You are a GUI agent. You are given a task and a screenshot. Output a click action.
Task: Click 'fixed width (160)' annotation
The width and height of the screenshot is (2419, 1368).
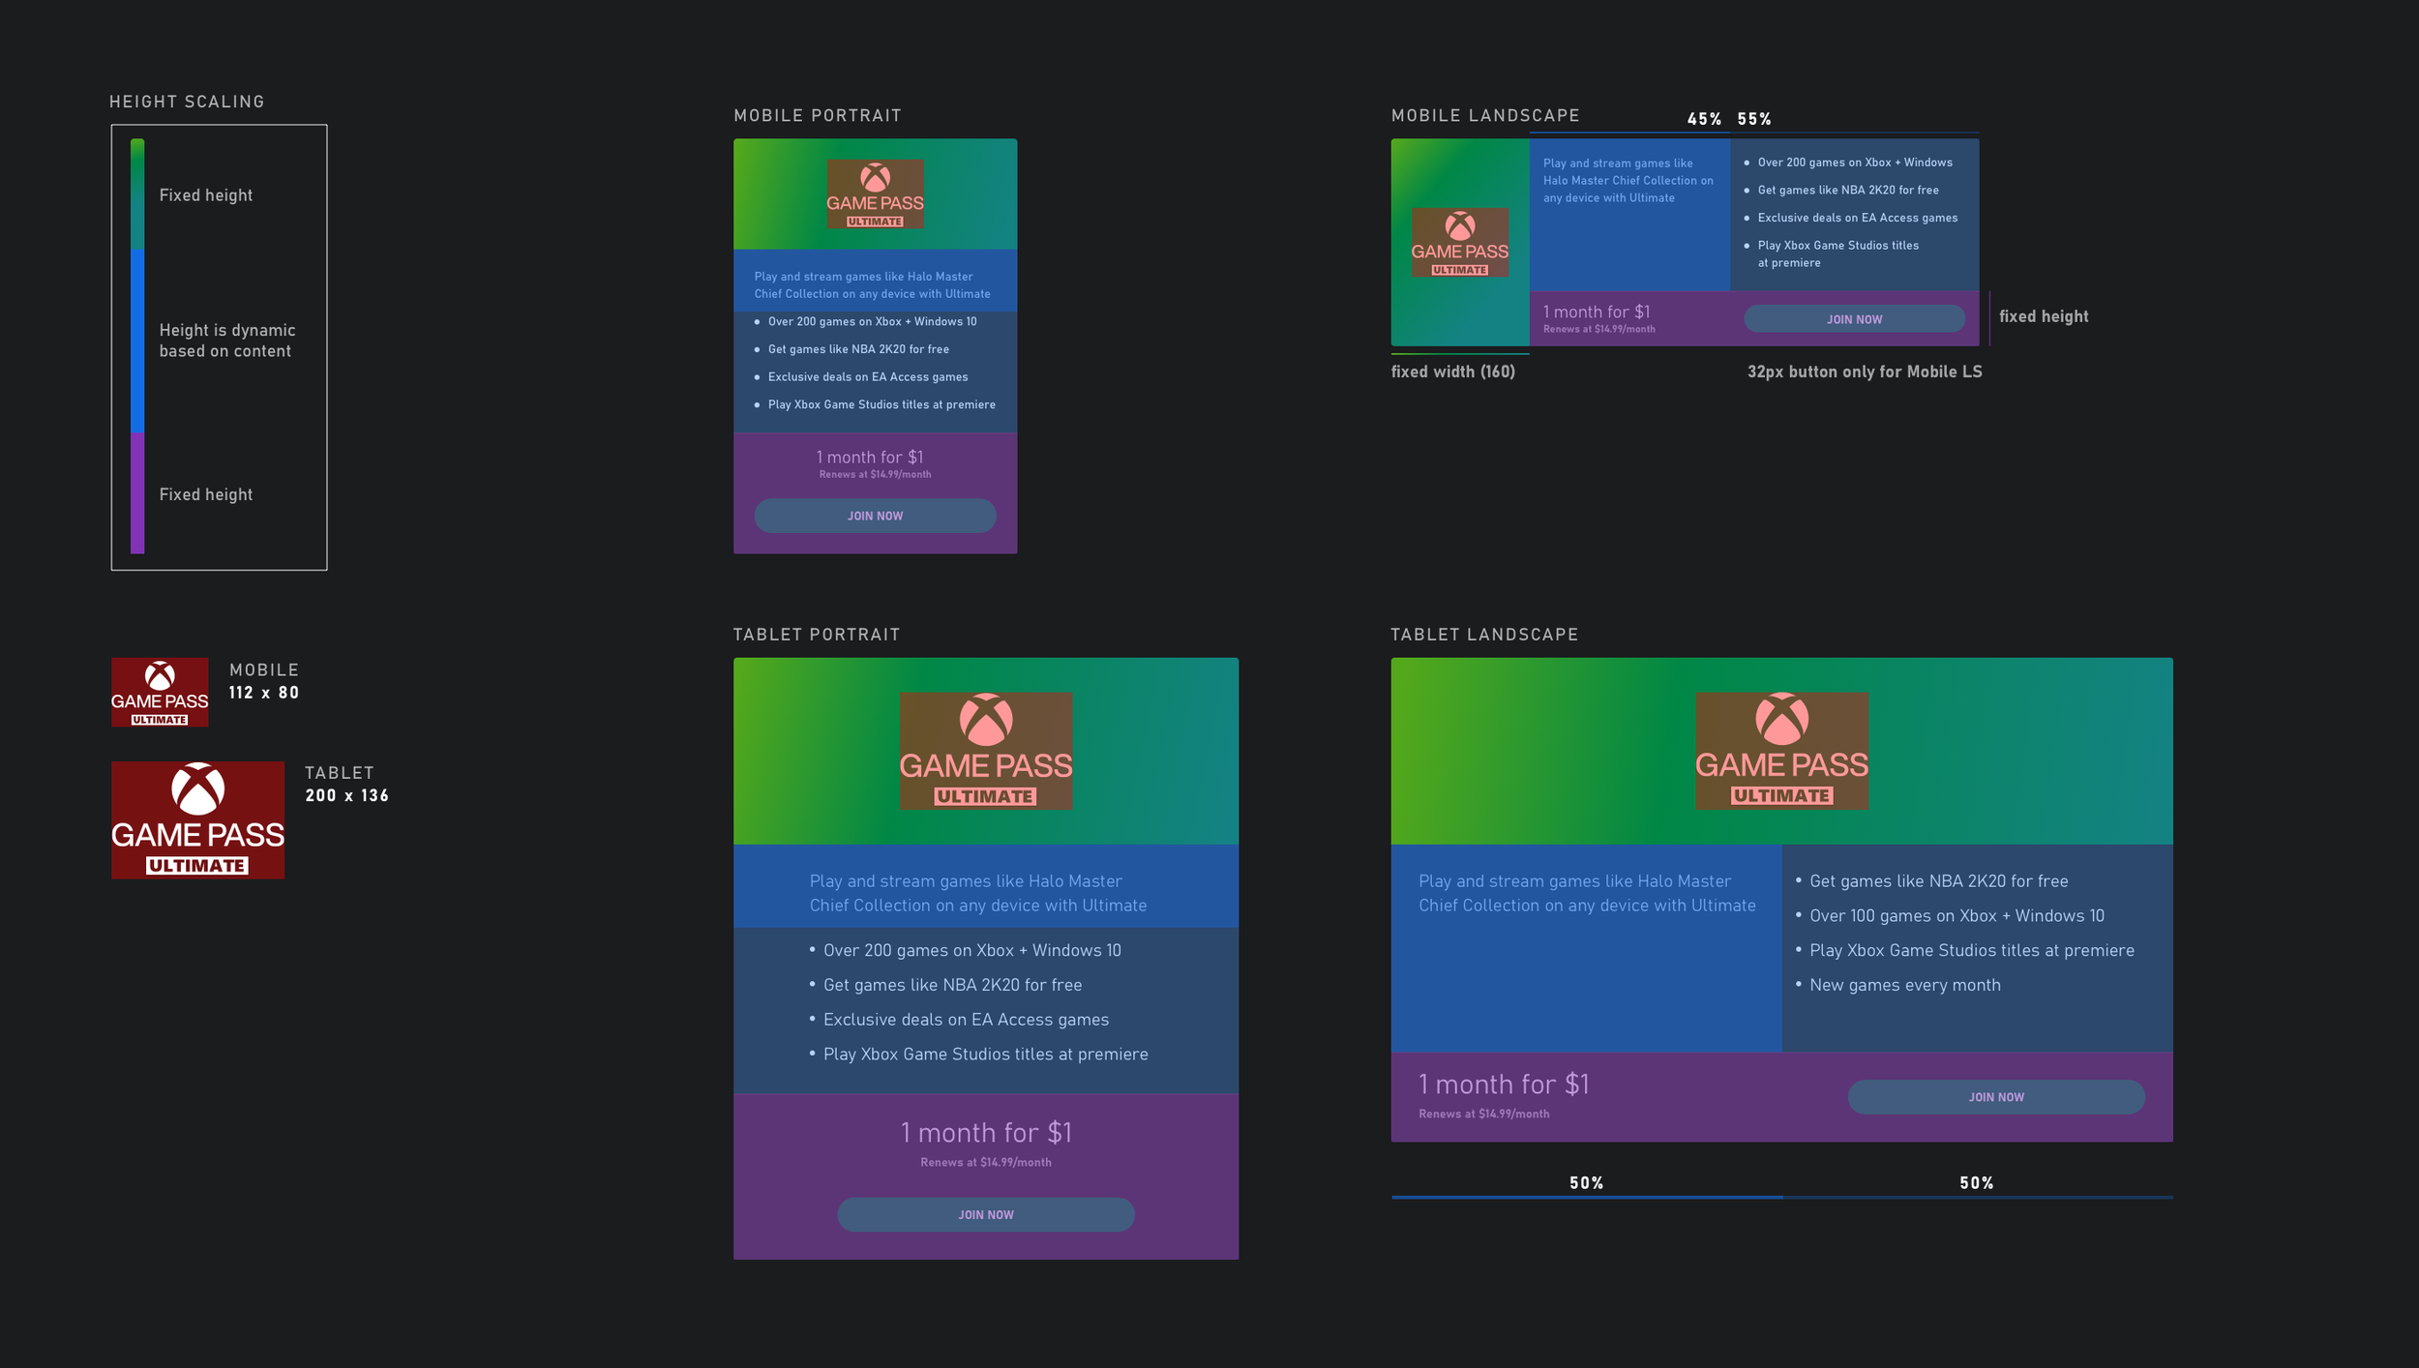click(1452, 372)
